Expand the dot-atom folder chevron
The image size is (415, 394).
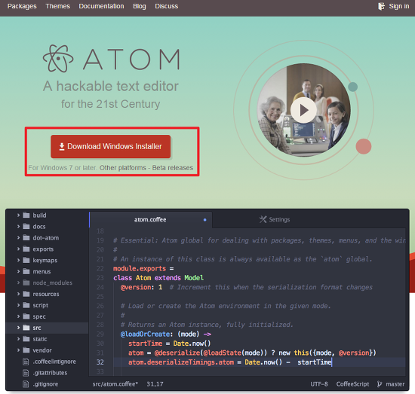(x=18, y=238)
